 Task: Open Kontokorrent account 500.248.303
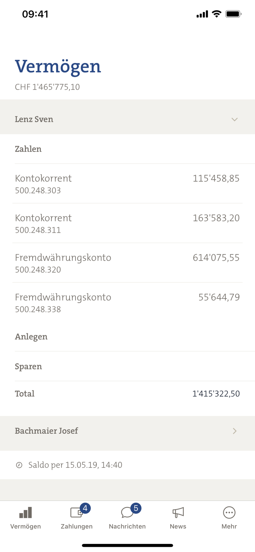(x=127, y=184)
